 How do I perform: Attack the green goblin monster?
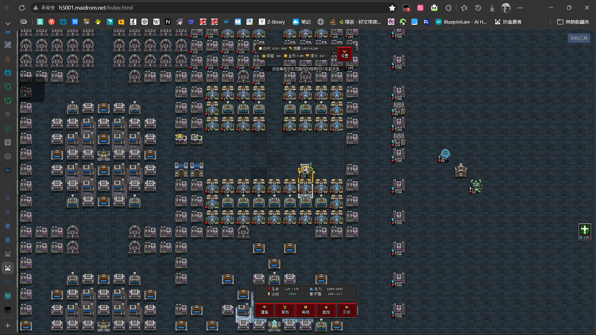click(x=476, y=185)
